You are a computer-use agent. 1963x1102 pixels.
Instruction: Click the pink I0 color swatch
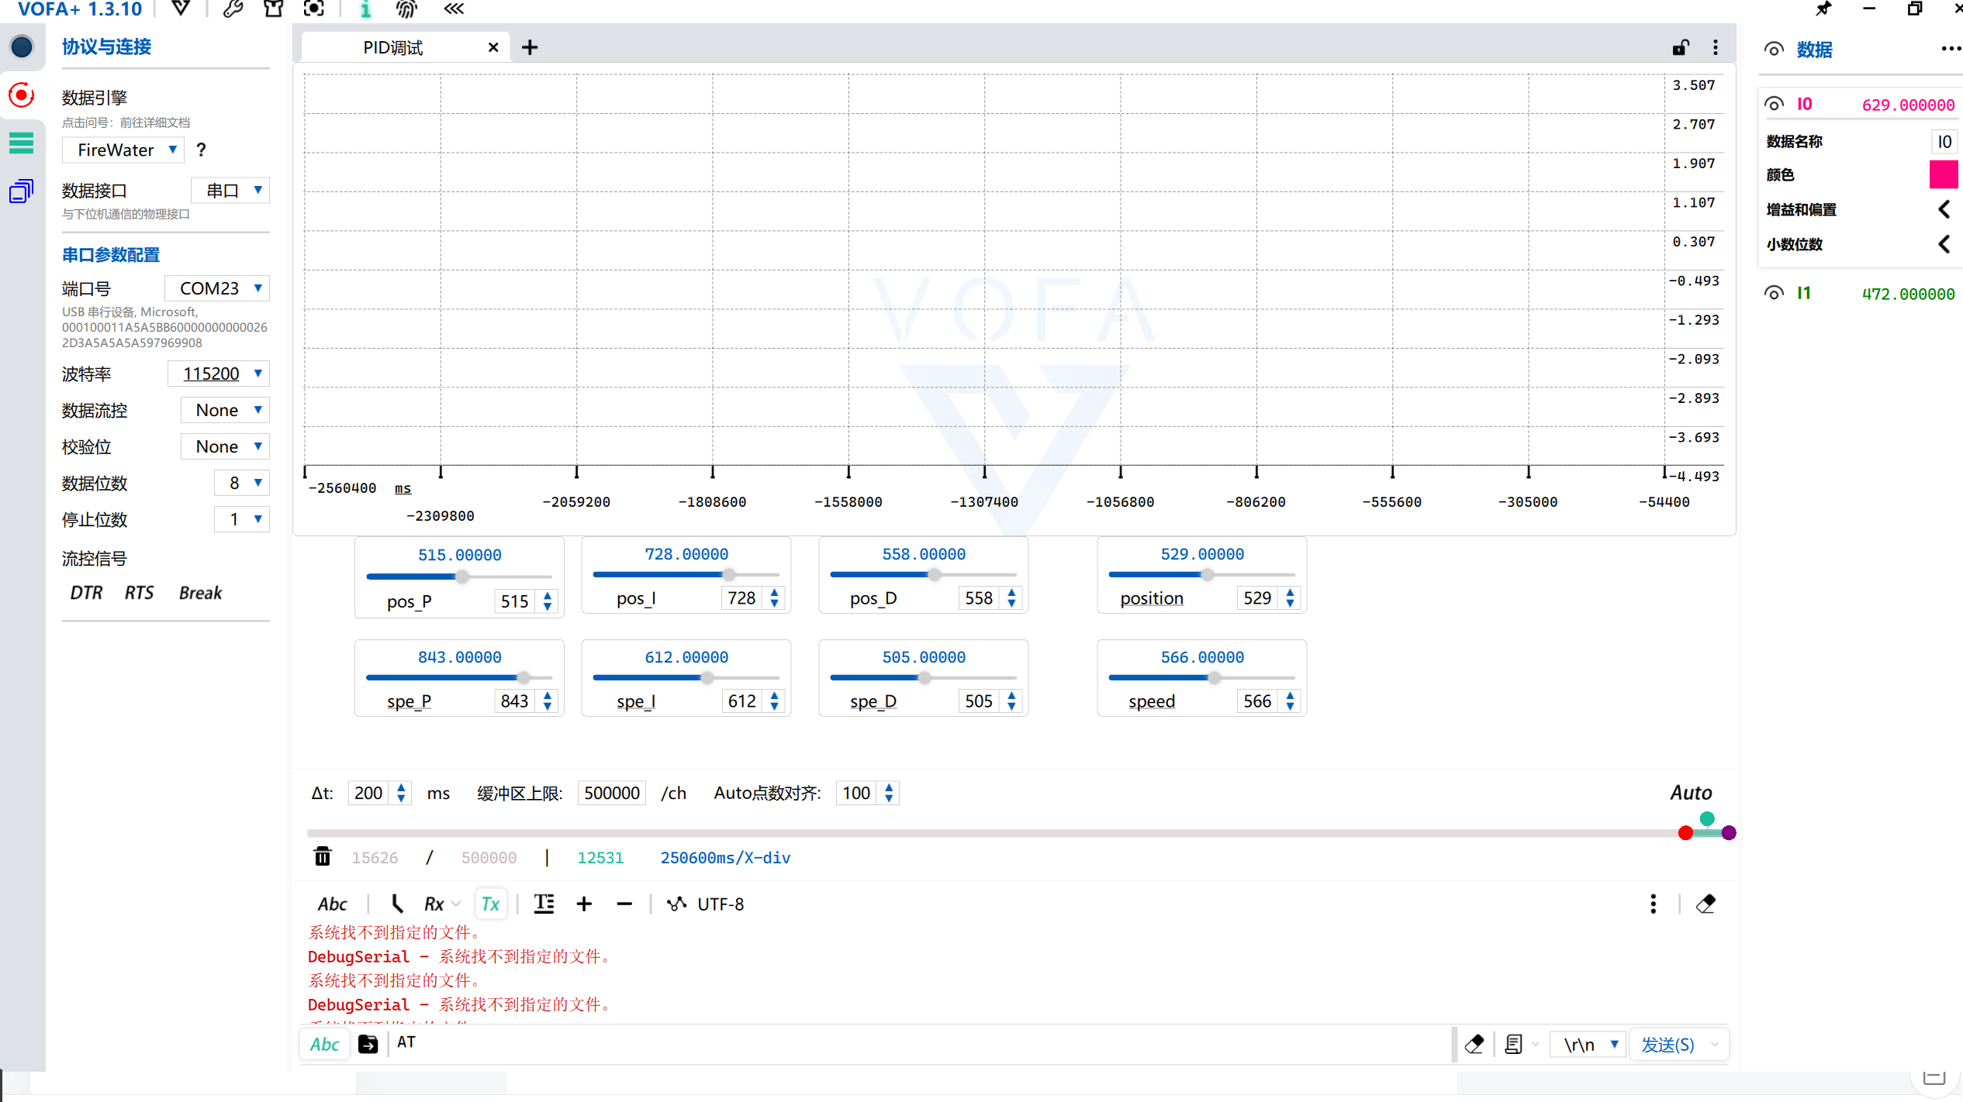pyautogui.click(x=1943, y=174)
